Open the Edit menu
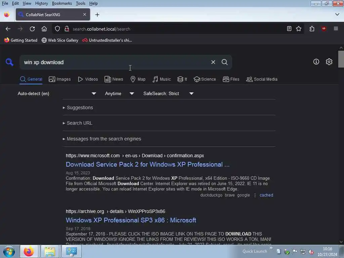This screenshot has height=258, width=344. 15,3
